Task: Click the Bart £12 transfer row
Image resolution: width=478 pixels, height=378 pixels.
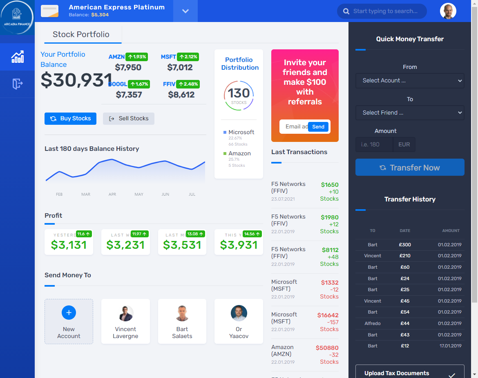Action: pos(410,346)
